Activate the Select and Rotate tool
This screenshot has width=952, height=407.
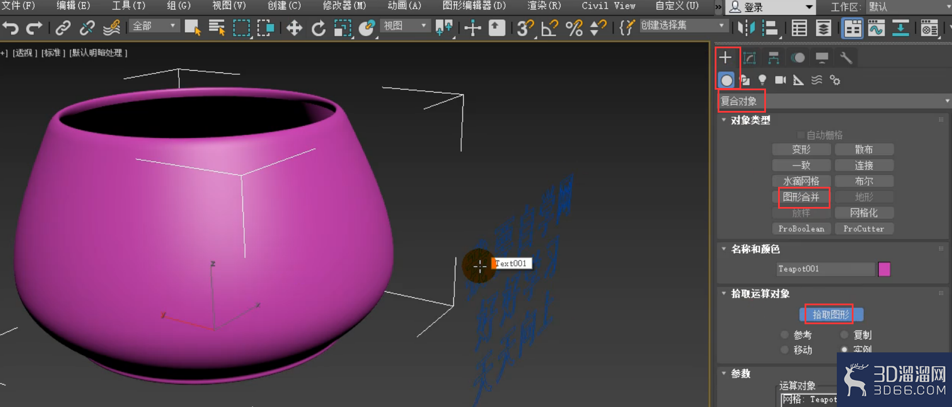[x=318, y=27]
